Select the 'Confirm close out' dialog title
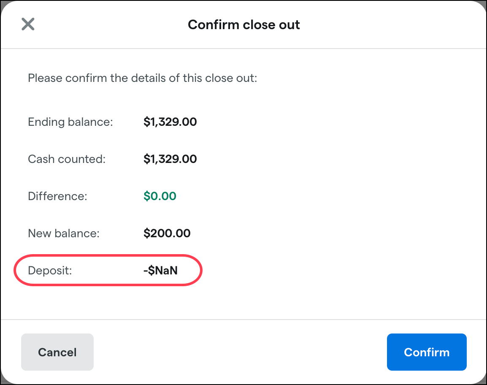 click(x=244, y=24)
